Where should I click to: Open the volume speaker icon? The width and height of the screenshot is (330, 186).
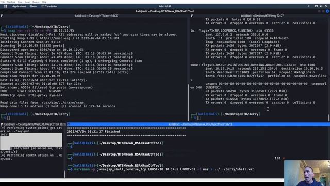[x=321, y=6]
